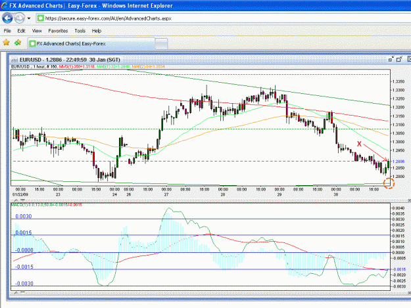Click the 01/22/09 date label
The height and width of the screenshot is (308, 411).
[x=20, y=194]
